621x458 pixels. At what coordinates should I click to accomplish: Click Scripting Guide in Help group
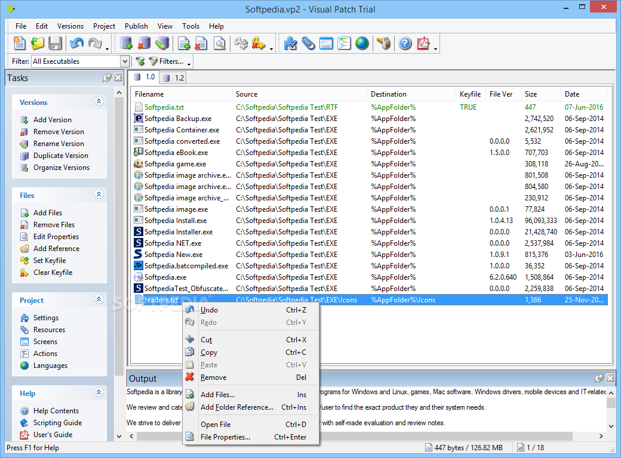point(57,422)
